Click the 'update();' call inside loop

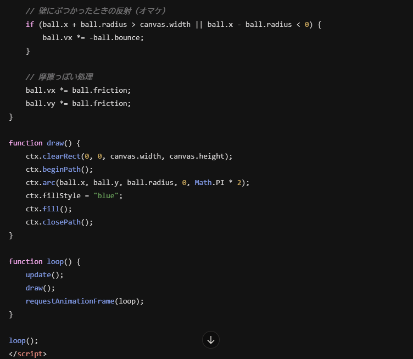[x=44, y=275]
